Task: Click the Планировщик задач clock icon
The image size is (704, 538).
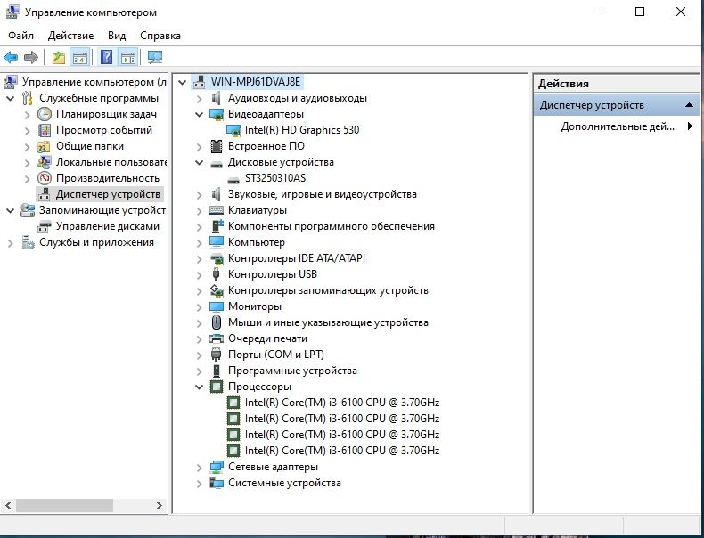Action: coord(44,114)
